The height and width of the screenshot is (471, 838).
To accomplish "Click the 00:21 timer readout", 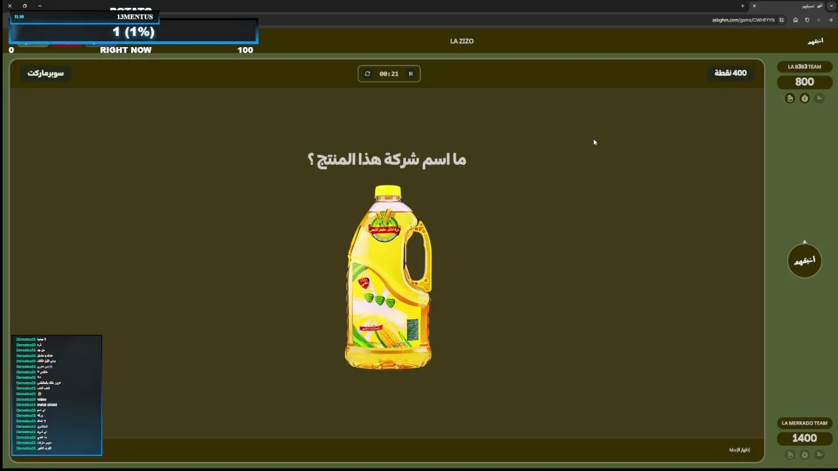I will pos(389,74).
